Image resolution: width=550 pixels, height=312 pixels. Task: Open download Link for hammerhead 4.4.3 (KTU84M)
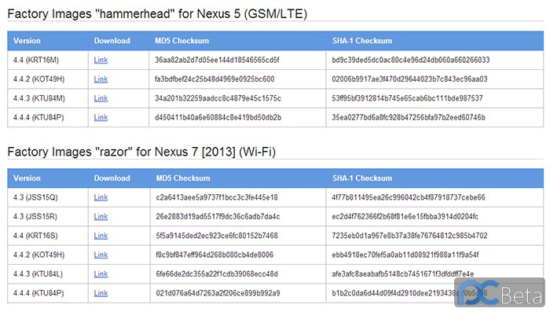[x=101, y=98]
